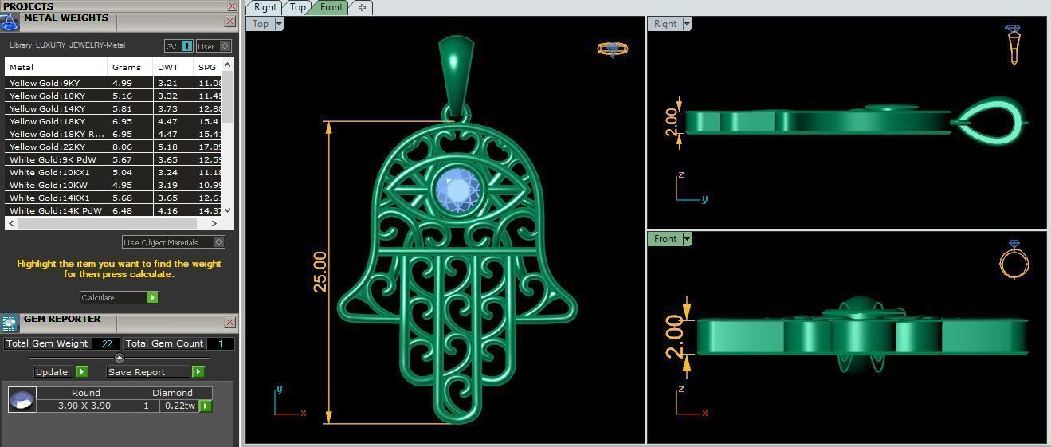1051x447 pixels.
Task: Click the Save Report button
Action: click(155, 371)
